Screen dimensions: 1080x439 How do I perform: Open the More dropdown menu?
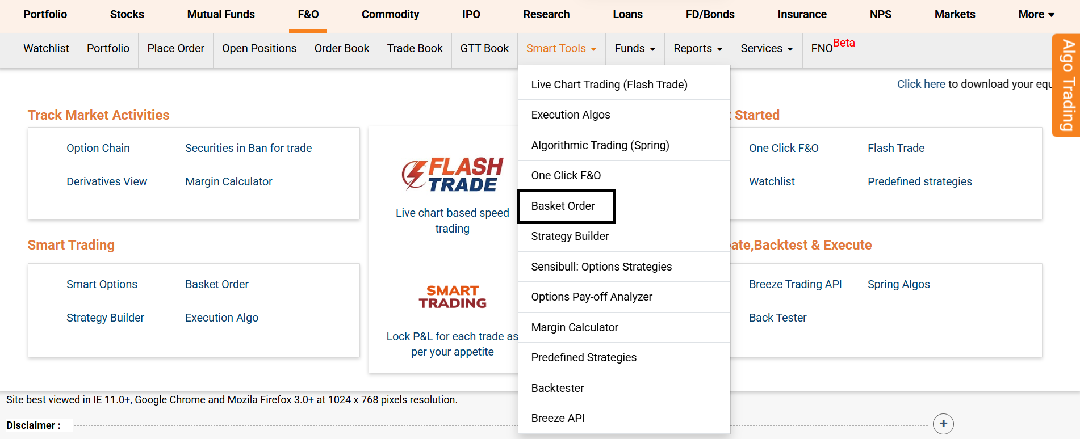coord(1036,15)
